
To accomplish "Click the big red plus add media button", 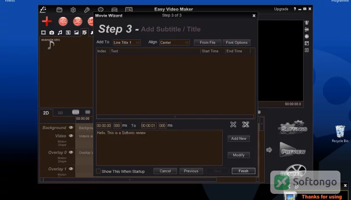I will click(x=47, y=21).
